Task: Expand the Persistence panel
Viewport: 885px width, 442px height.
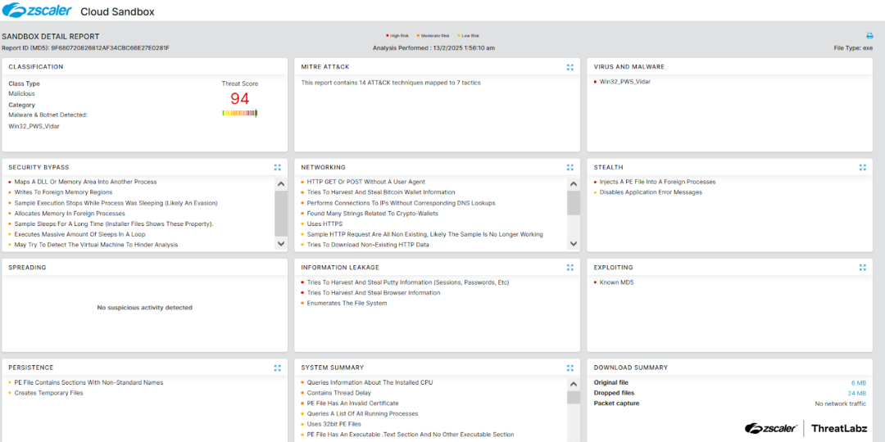Action: pos(278,368)
